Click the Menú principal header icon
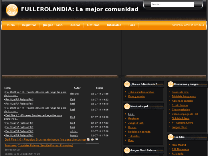 (x=127, y=106)
